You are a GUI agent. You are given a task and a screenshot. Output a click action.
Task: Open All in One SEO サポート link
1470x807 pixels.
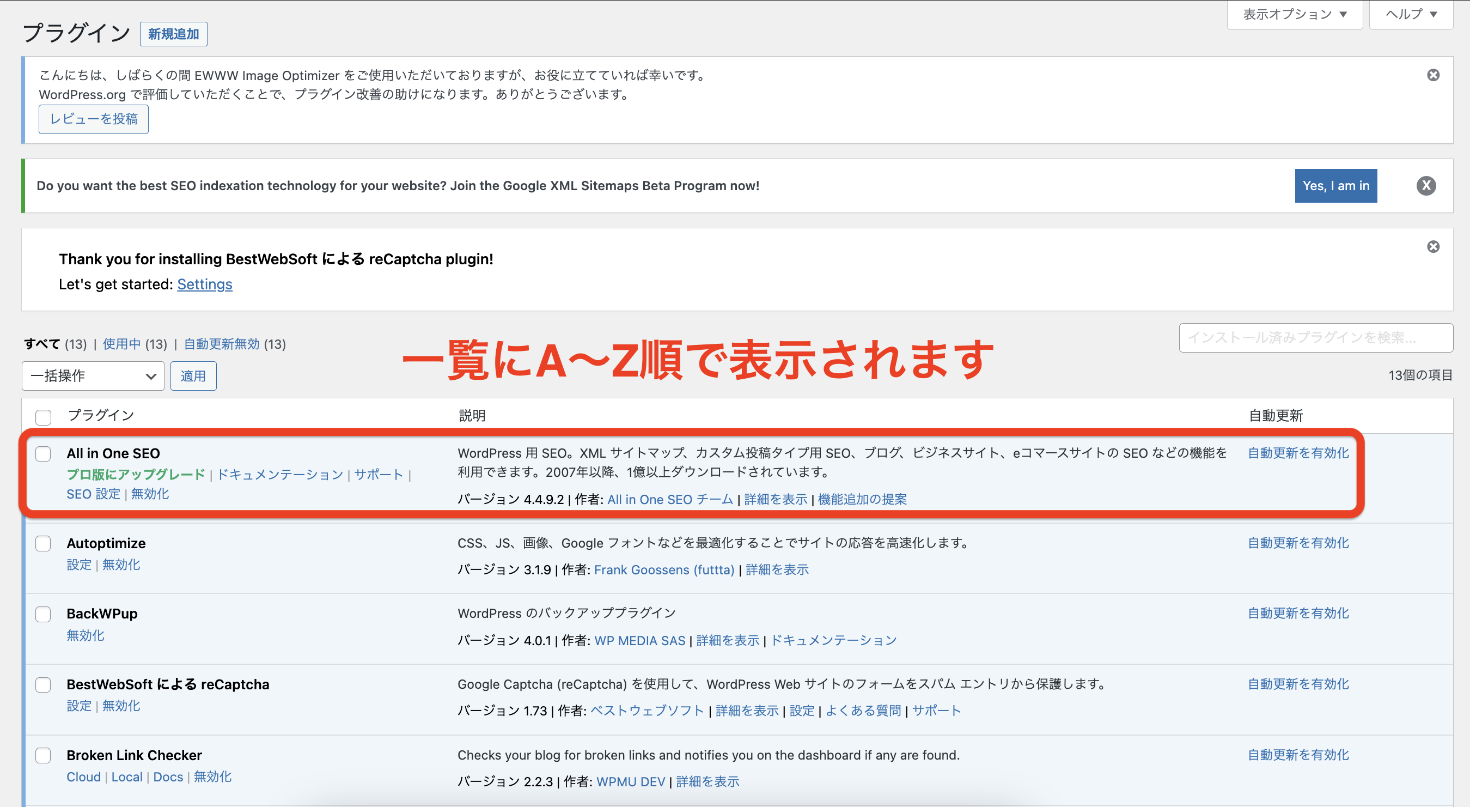click(379, 474)
